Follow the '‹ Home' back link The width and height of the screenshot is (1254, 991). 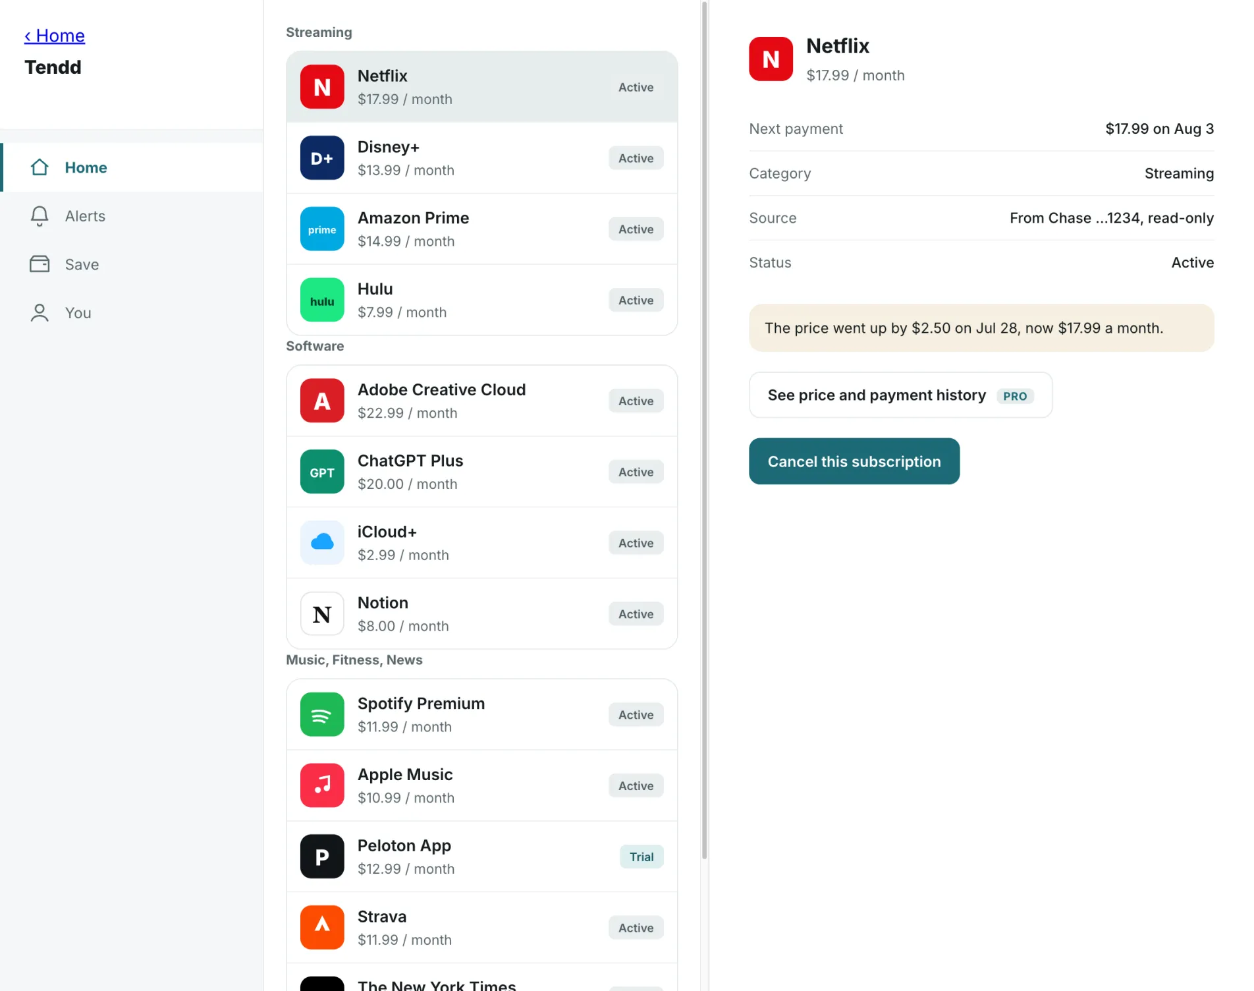pos(55,36)
